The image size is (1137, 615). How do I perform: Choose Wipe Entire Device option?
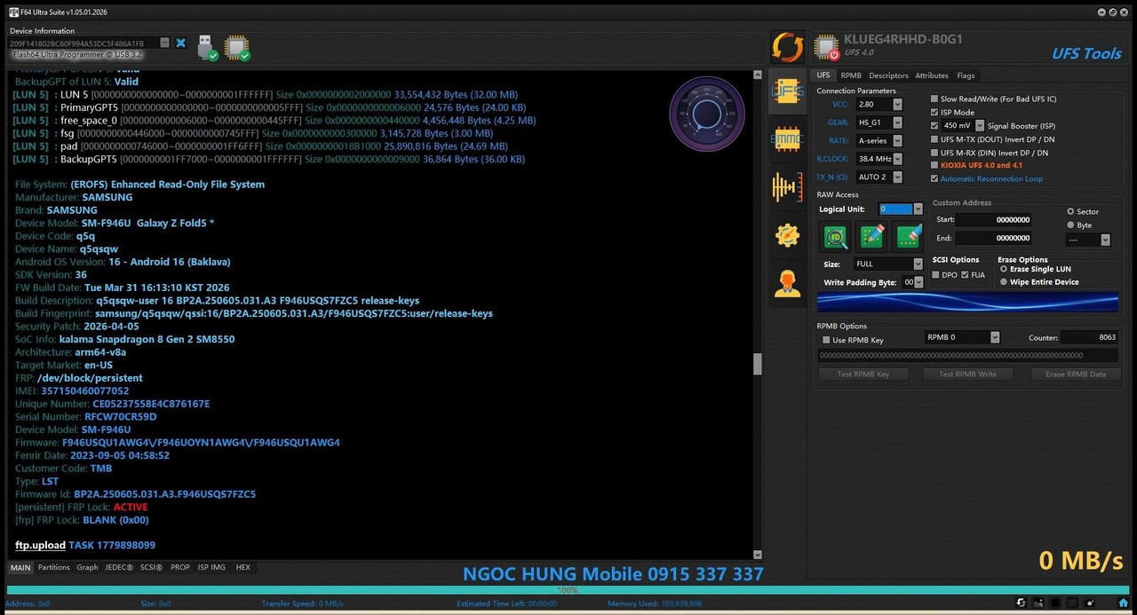[1004, 282]
